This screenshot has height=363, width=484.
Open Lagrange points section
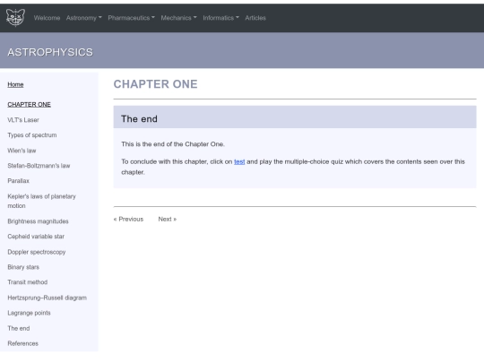click(x=29, y=313)
